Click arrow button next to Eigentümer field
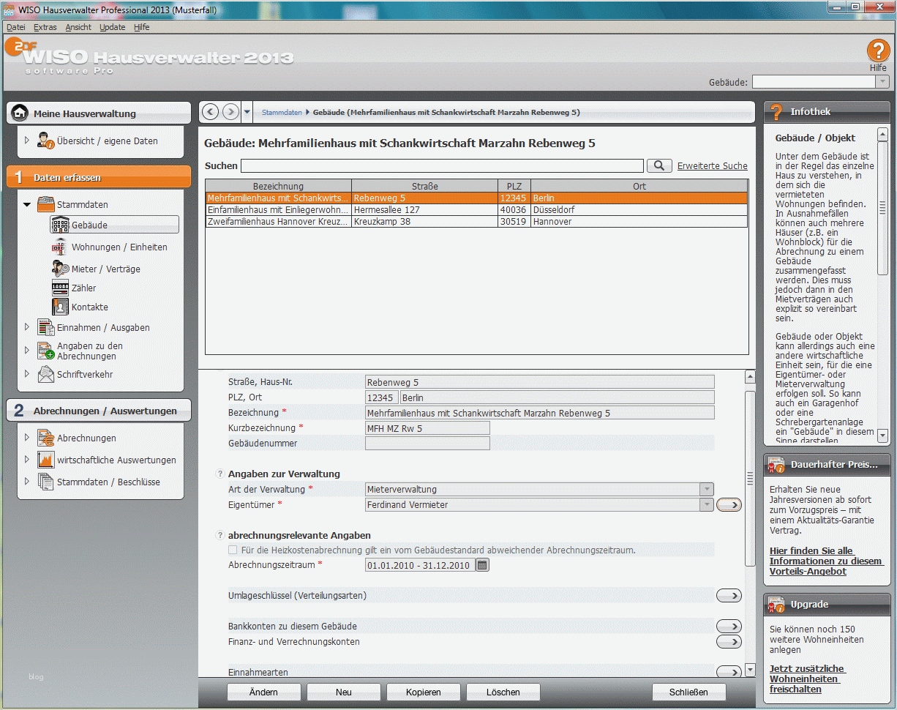This screenshot has height=710, width=897. [729, 505]
